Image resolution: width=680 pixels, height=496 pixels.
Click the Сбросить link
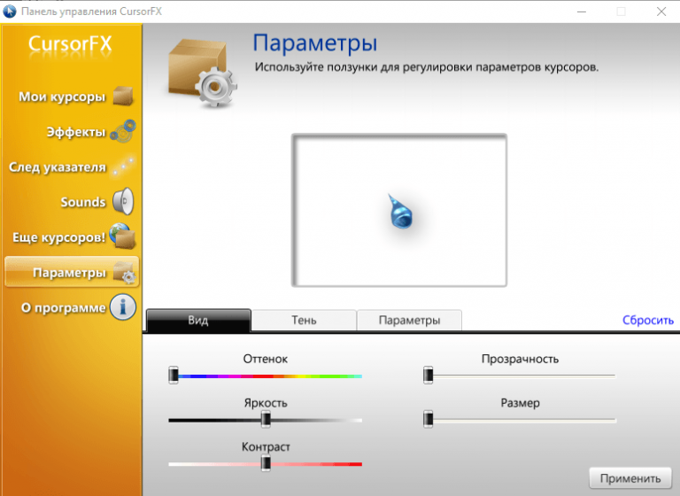[647, 321]
